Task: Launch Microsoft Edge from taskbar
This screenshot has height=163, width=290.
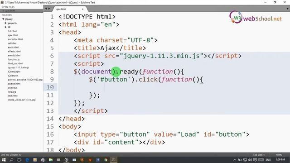Action: (x=27, y=160)
